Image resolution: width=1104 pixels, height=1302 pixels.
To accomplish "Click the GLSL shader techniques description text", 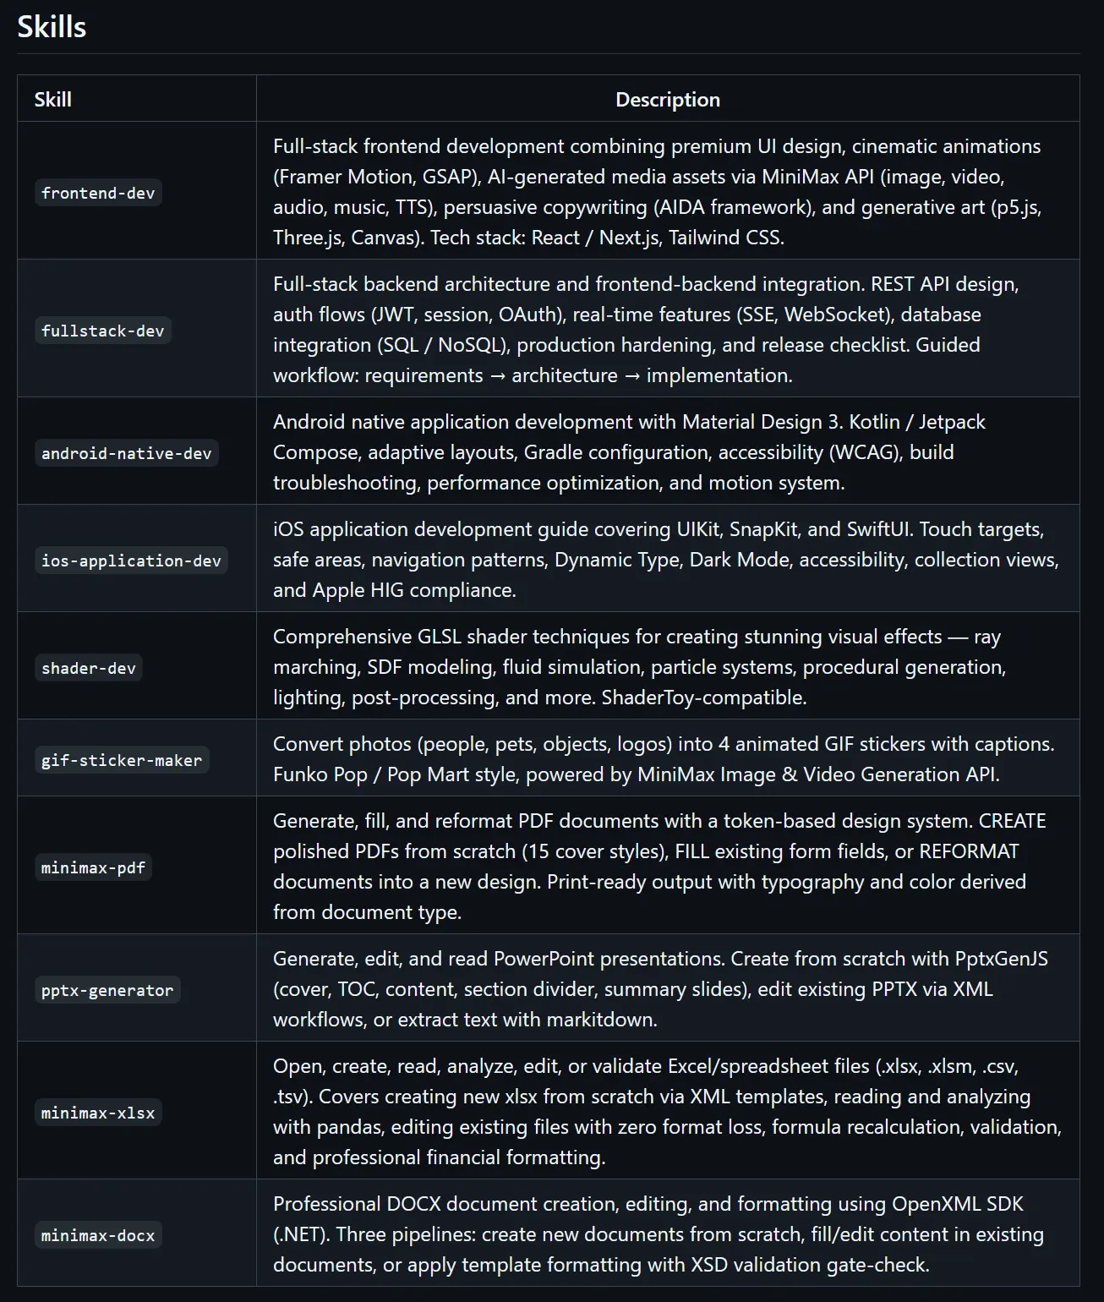I will pos(639,667).
